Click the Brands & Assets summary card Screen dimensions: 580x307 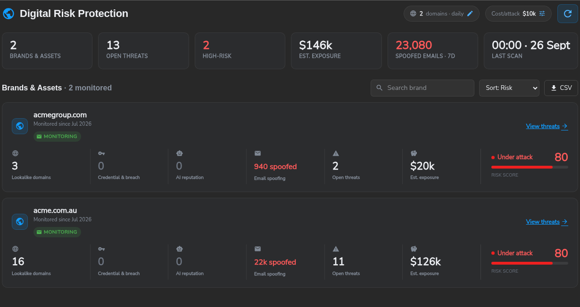(x=47, y=51)
